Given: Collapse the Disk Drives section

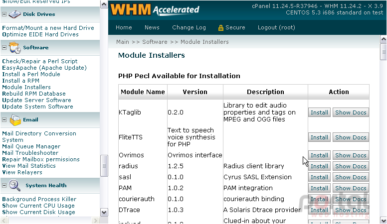Looking at the screenshot, I should pos(4,14).
